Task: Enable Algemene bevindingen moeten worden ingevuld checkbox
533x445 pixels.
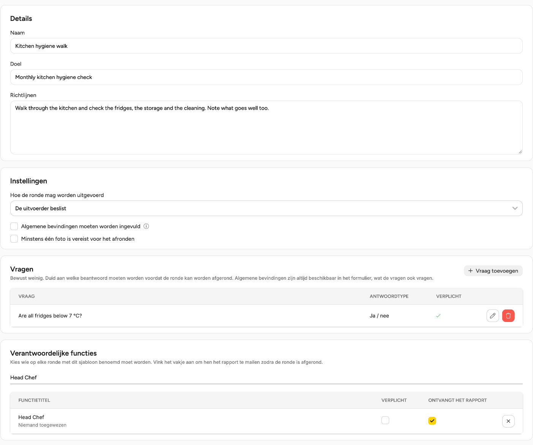Action: click(14, 226)
